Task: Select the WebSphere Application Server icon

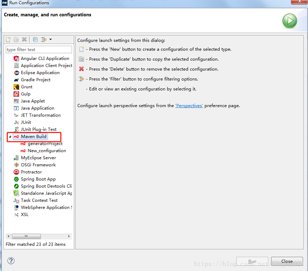Action: click(x=16, y=208)
